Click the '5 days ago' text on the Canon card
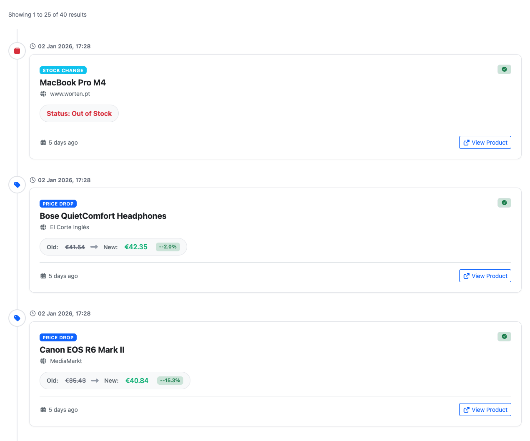This screenshot has width=530, height=441. coord(63,410)
